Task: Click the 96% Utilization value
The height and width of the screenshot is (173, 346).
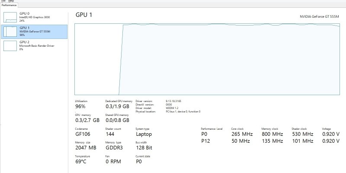Action: (x=80, y=106)
